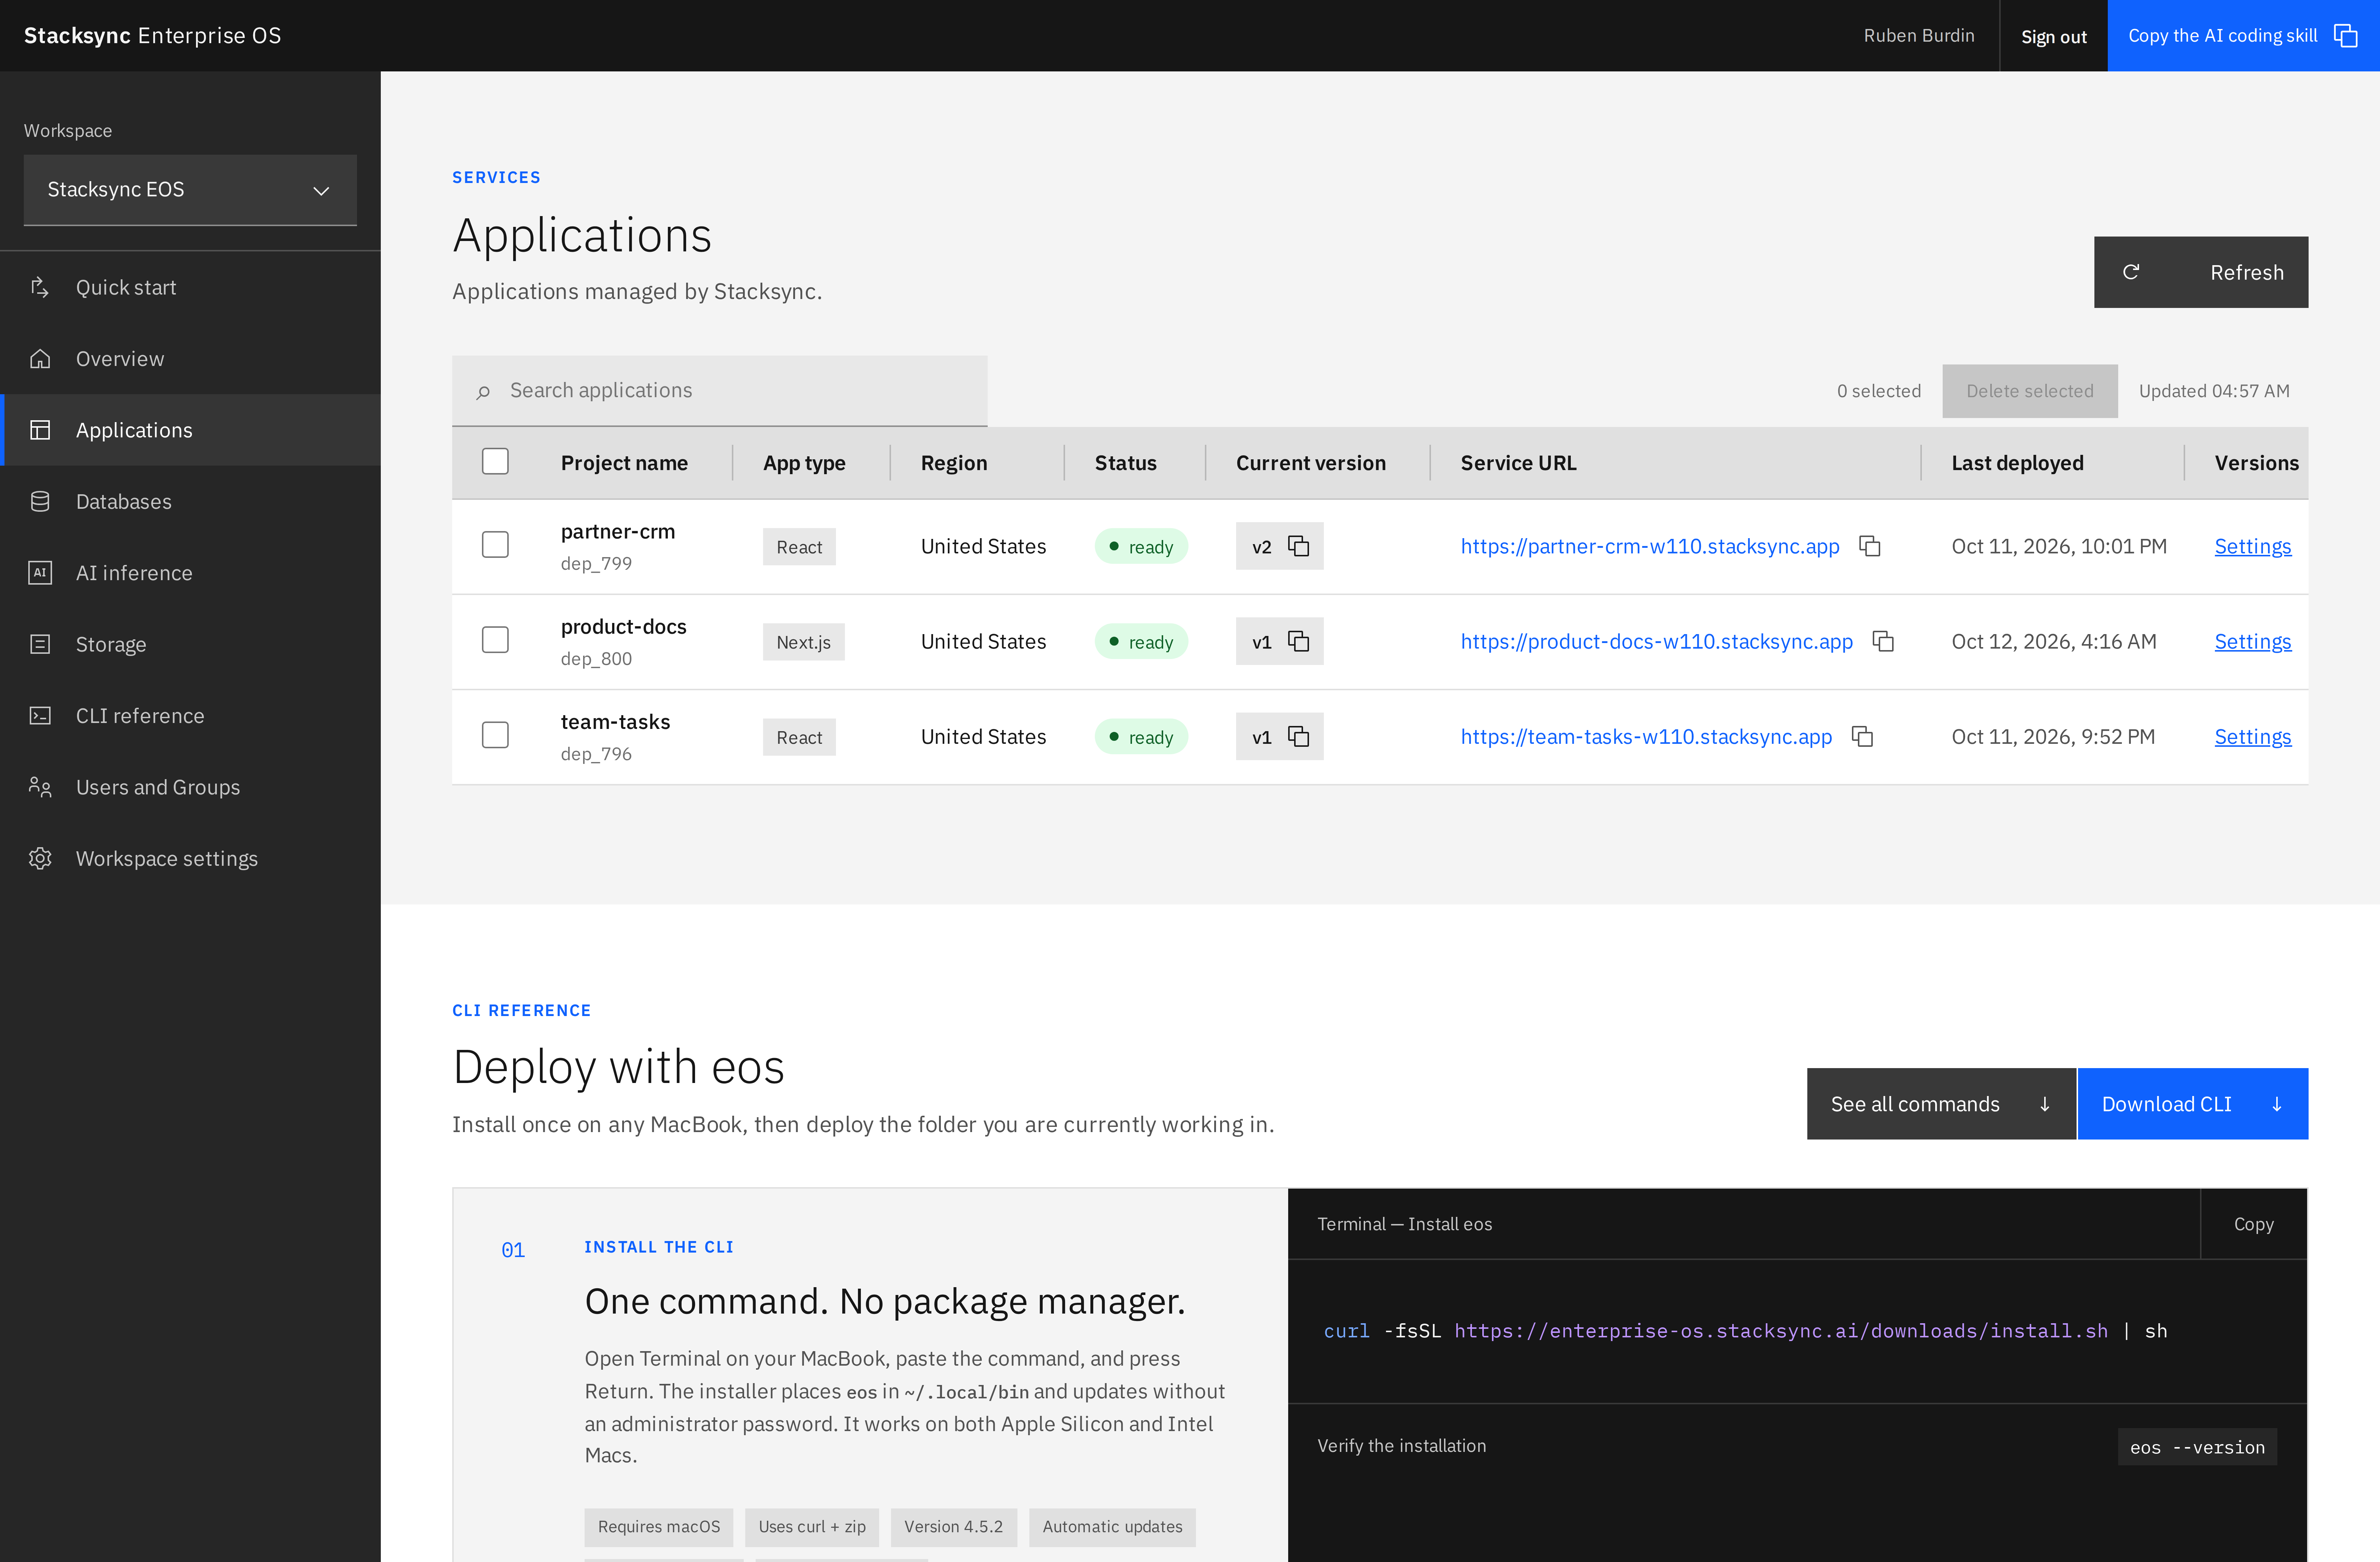
Task: Click the eos --version code chip
Action: pos(2197,1447)
